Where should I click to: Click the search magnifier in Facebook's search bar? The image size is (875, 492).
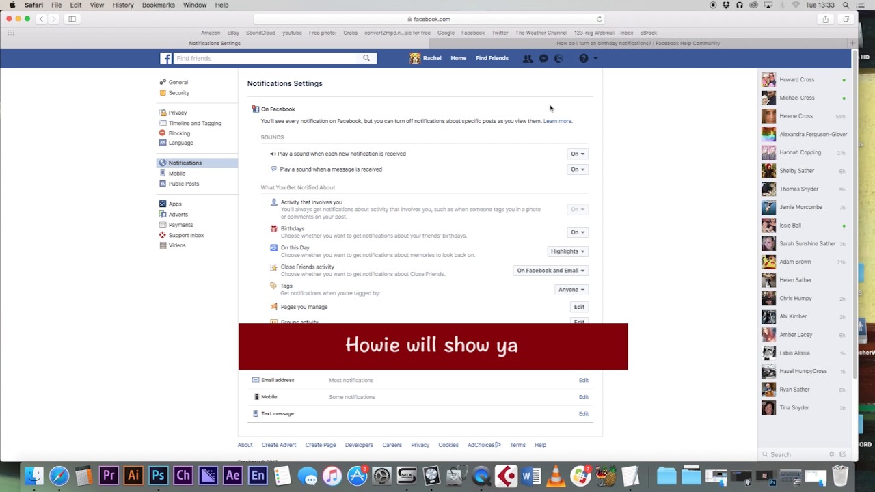coord(366,58)
